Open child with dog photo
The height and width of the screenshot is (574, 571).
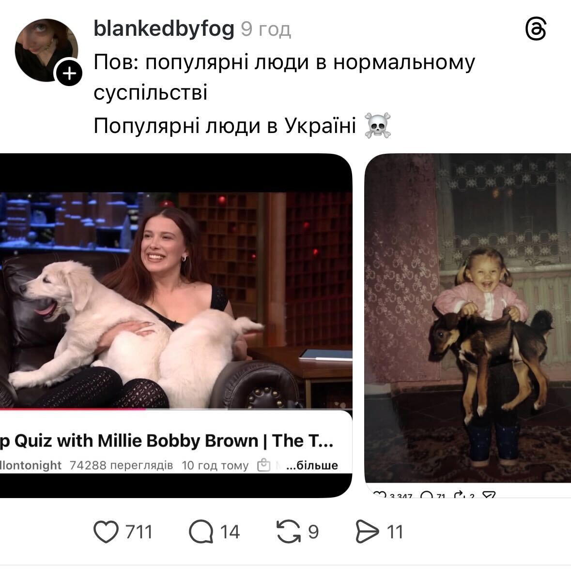[467, 318]
